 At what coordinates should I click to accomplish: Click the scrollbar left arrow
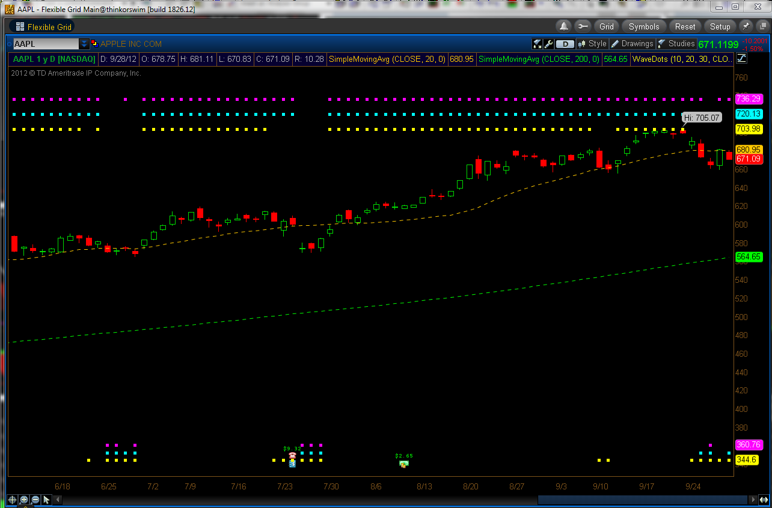pyautogui.click(x=58, y=500)
